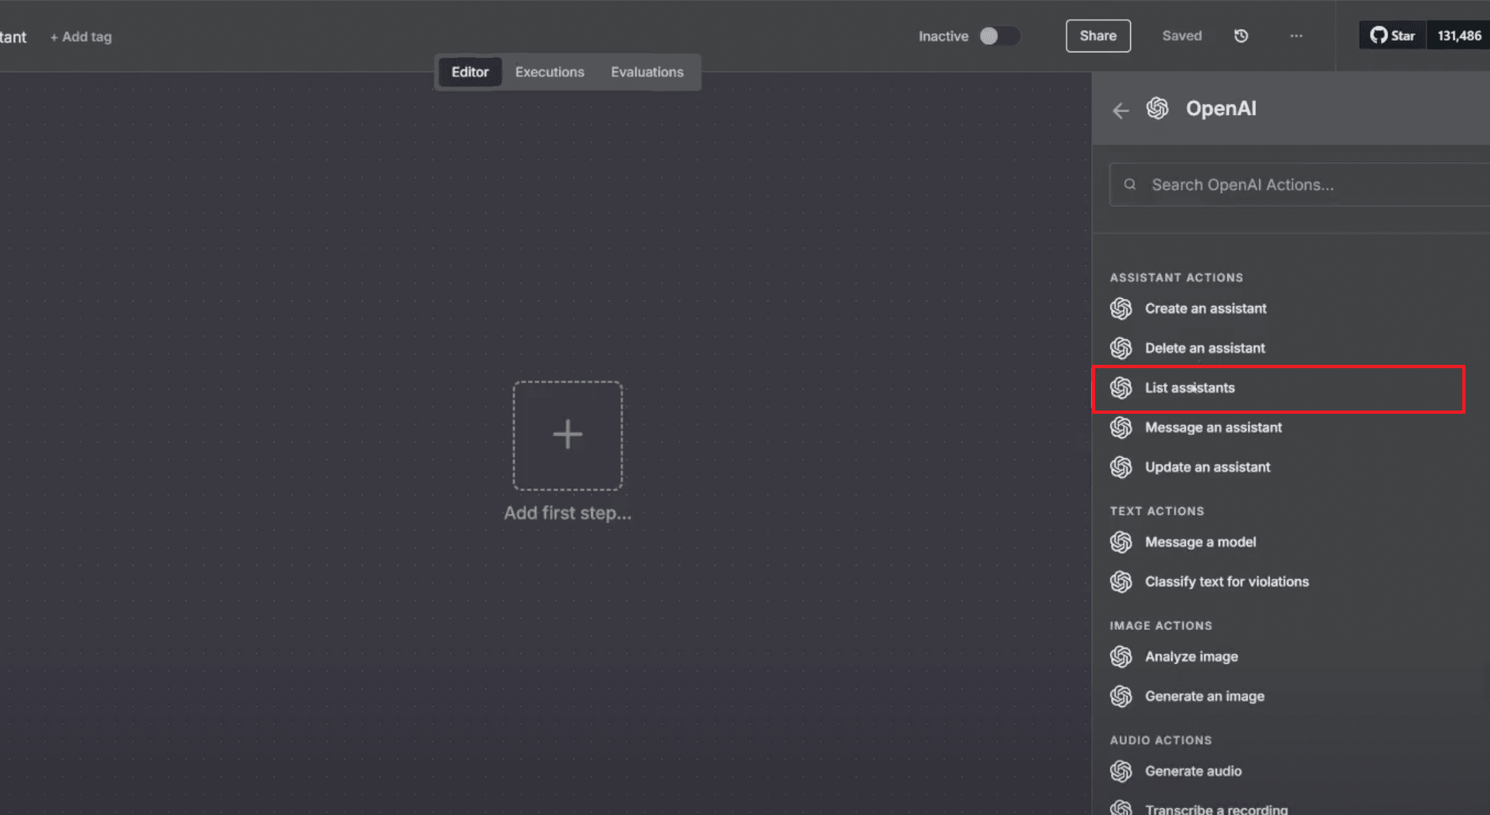
Task: Choose the Generate an image action
Action: (x=1204, y=696)
